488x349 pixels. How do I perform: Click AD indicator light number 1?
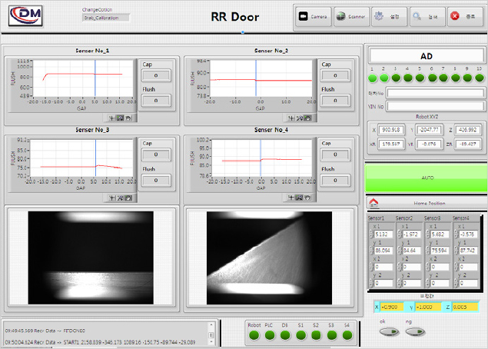point(373,78)
